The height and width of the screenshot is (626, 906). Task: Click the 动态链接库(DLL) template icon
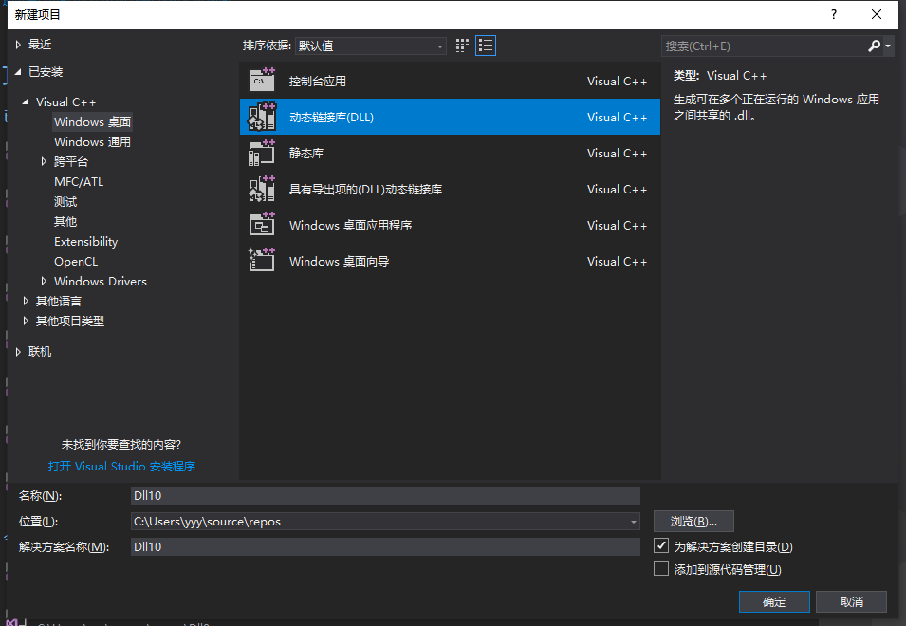point(261,117)
